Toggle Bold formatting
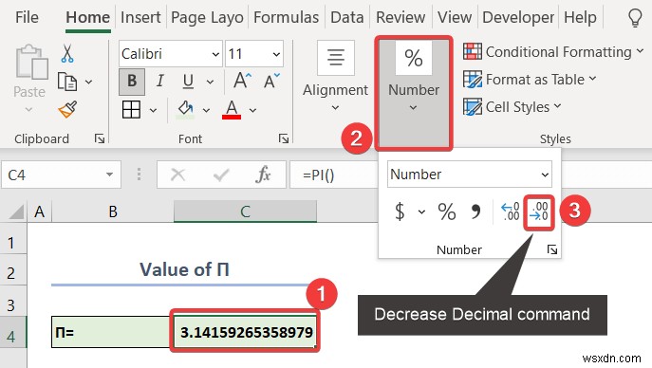Image resolution: width=652 pixels, height=368 pixels. click(x=132, y=82)
